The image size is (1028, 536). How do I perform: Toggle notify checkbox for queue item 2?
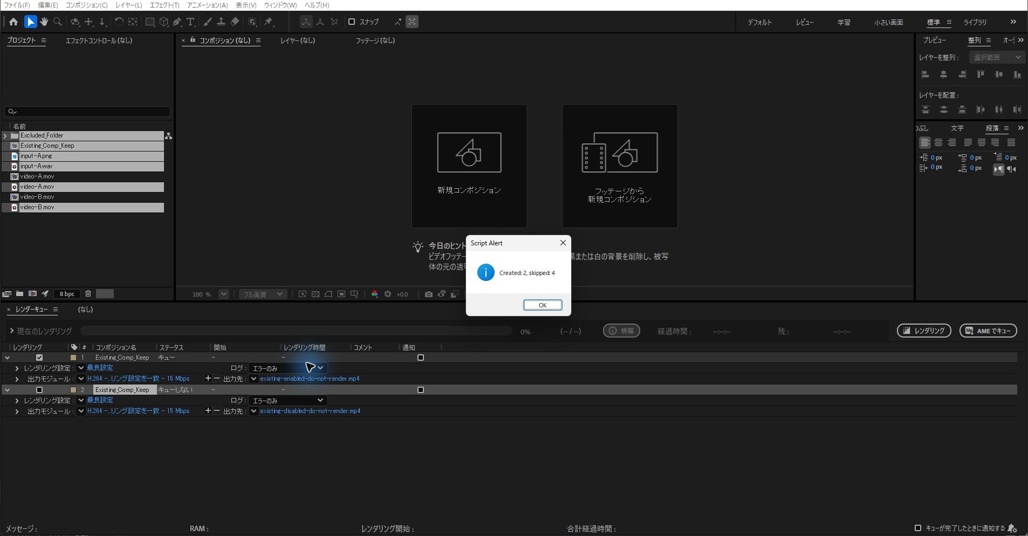pos(421,390)
